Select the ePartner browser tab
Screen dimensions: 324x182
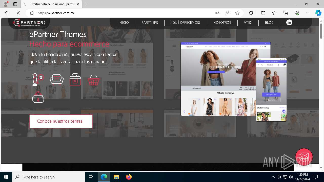point(51,4)
